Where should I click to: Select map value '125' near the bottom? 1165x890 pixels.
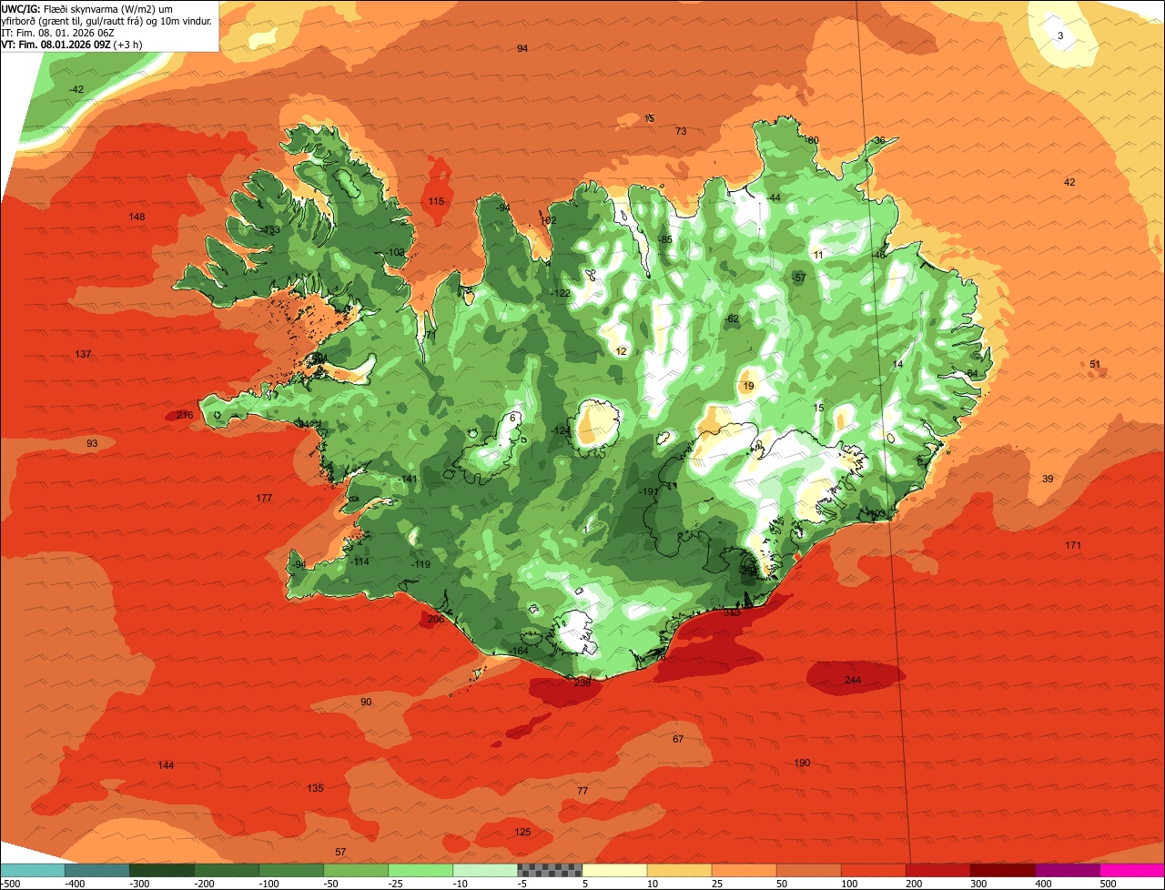[x=522, y=832]
